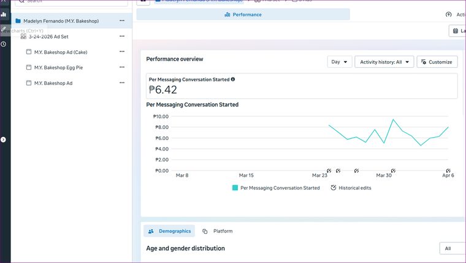The height and width of the screenshot is (263, 466).
Task: Click the grid icon beside 3-24-2026 Ad Set
Action: click(23, 37)
